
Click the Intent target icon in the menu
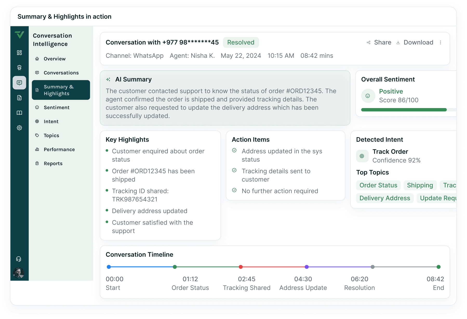(37, 122)
